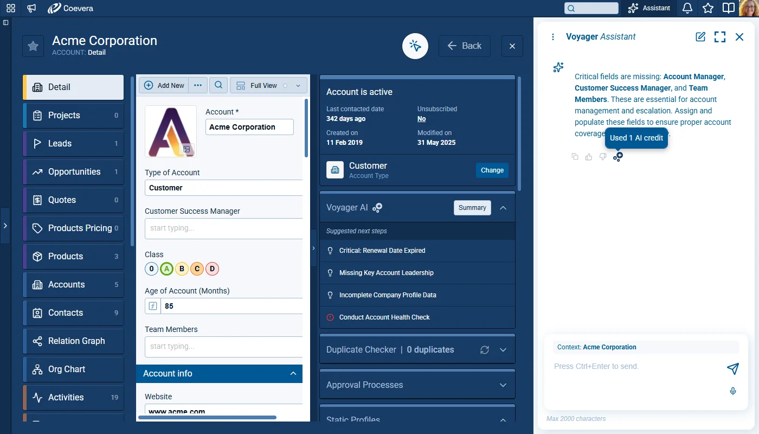Open Voyager Assistant options menu

tap(553, 37)
